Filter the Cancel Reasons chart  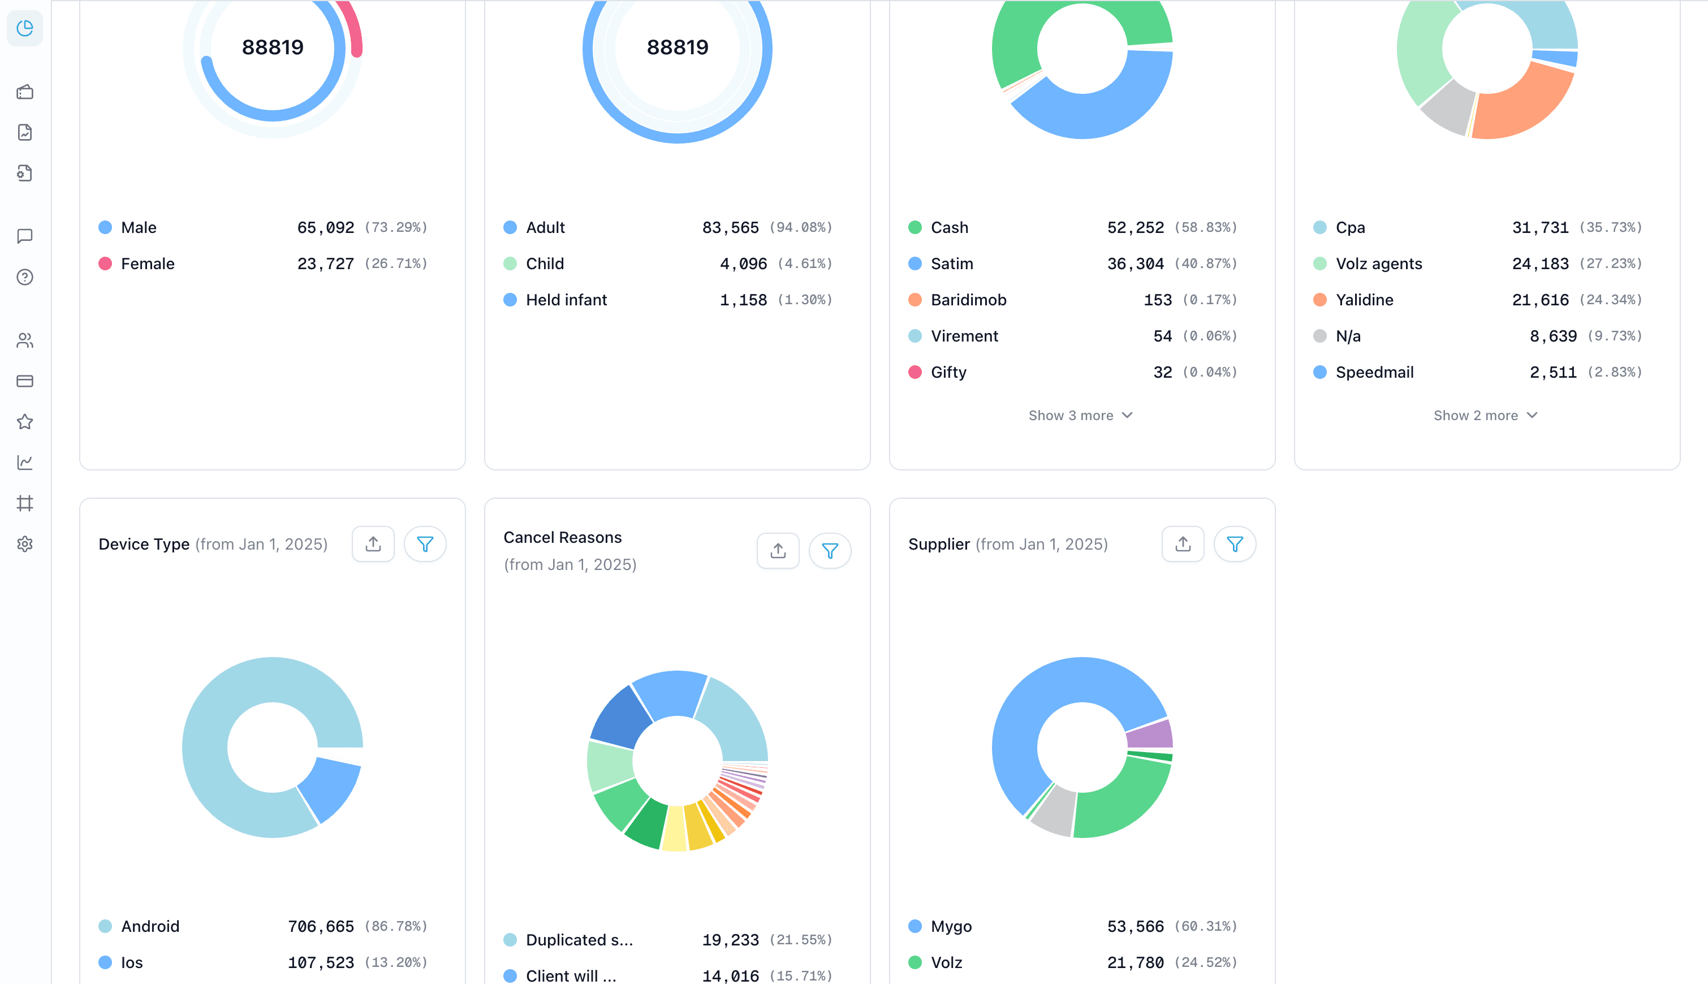tap(830, 551)
